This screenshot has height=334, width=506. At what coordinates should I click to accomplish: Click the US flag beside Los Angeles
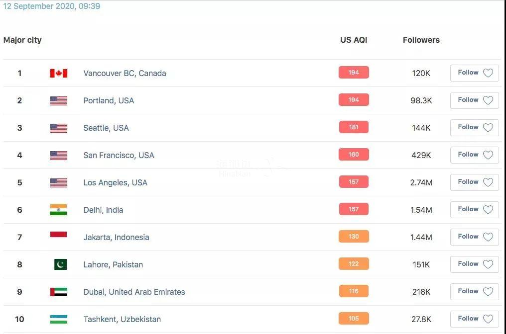pos(59,182)
